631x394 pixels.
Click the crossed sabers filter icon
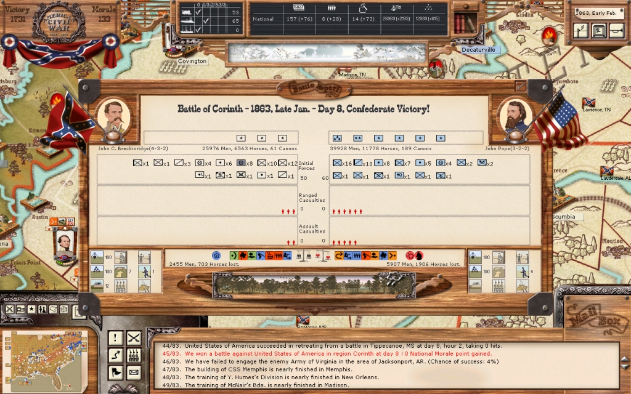tap(133, 337)
